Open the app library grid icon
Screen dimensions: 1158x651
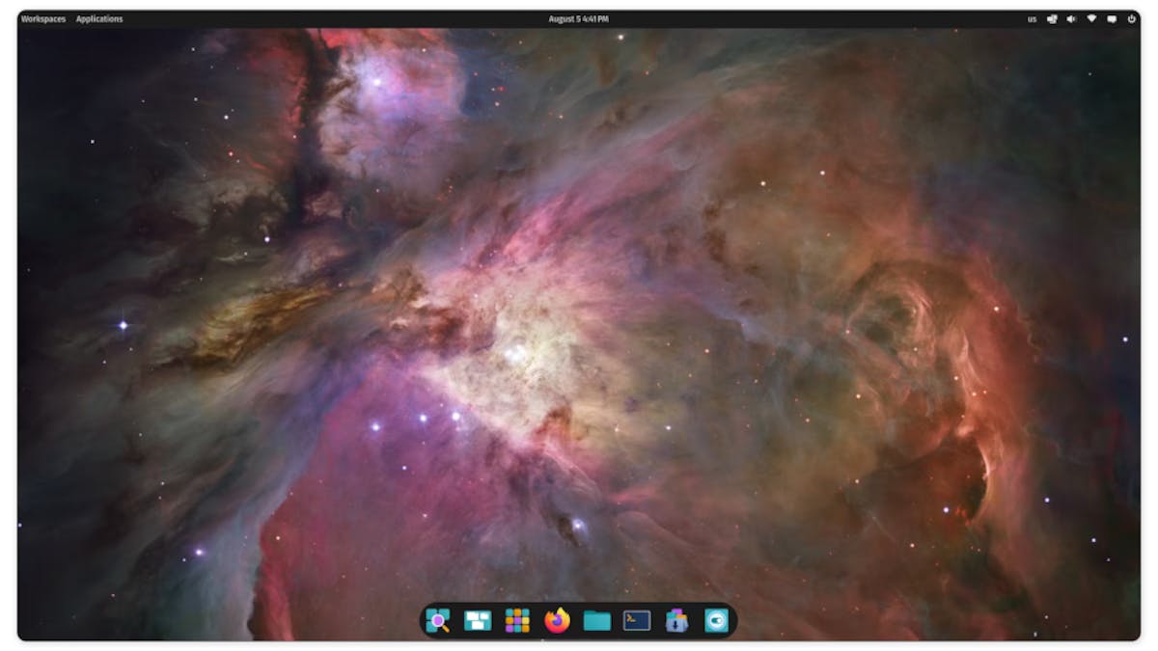point(517,621)
